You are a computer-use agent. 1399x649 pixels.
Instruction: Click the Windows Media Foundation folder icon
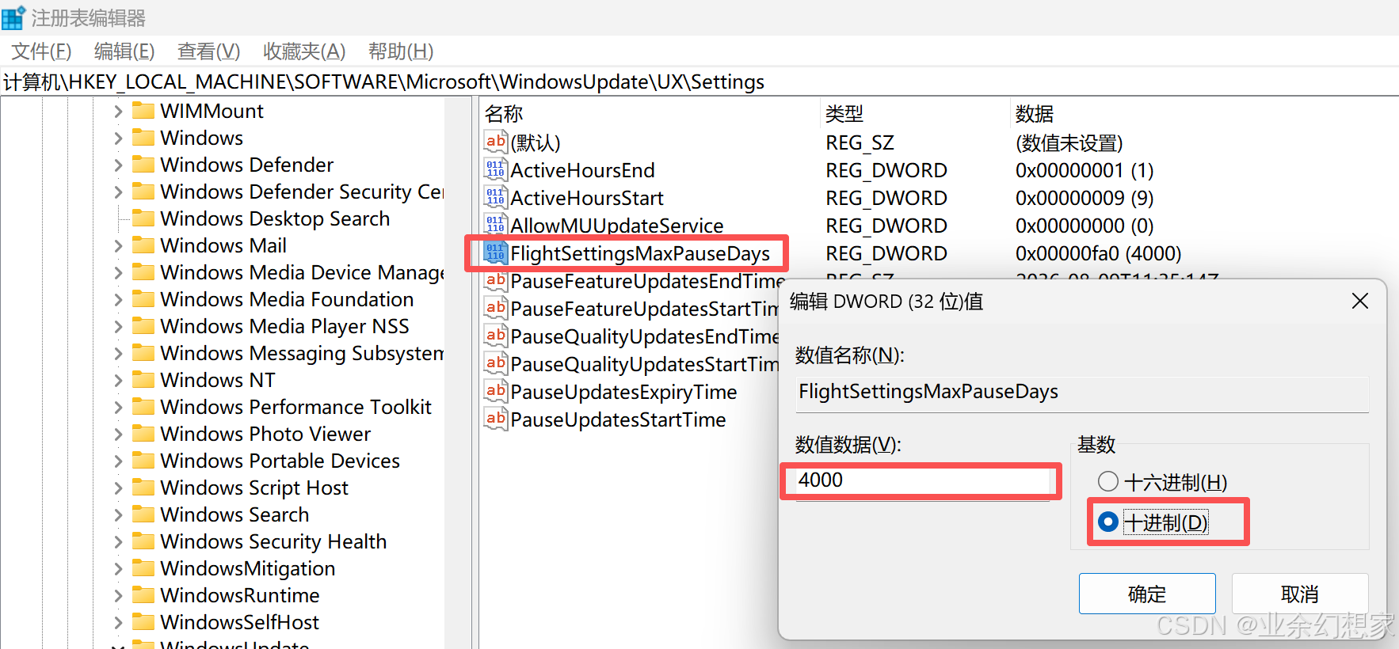143,298
